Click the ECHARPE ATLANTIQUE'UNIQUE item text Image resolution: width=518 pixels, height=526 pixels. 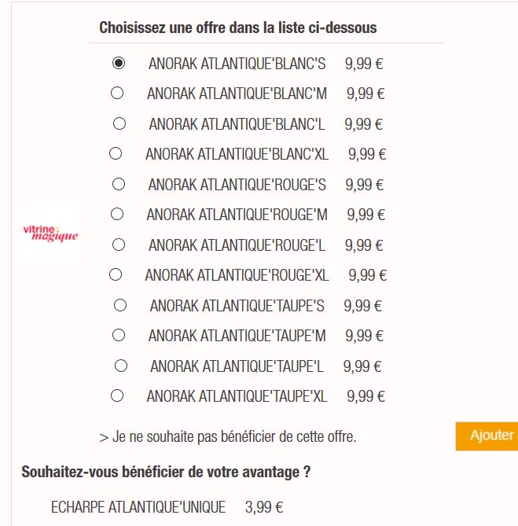click(138, 507)
